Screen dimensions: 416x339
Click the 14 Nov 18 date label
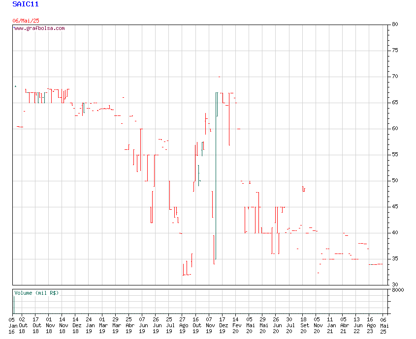coord(63,326)
